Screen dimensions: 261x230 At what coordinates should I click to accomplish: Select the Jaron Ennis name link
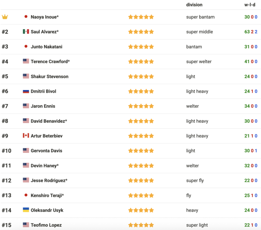tap(43, 106)
